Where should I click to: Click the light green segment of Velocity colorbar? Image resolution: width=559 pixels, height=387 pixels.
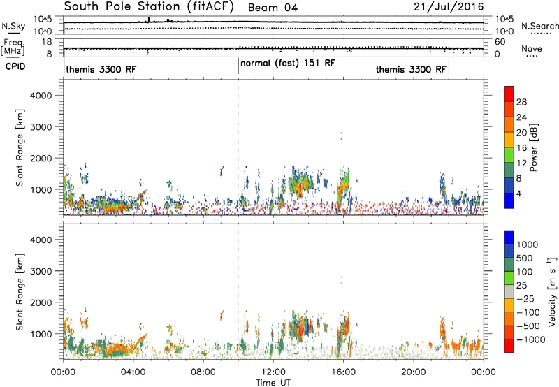[509, 278]
